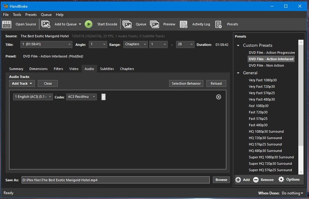Click the Open Source clapperboard icon

tap(7, 24)
